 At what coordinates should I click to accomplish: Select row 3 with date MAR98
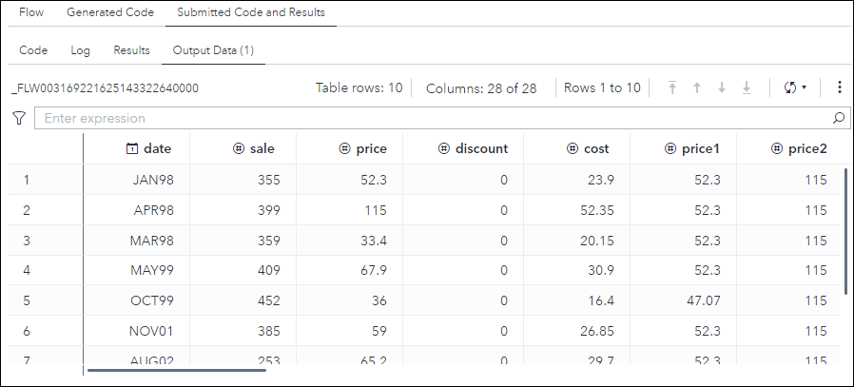(x=152, y=241)
